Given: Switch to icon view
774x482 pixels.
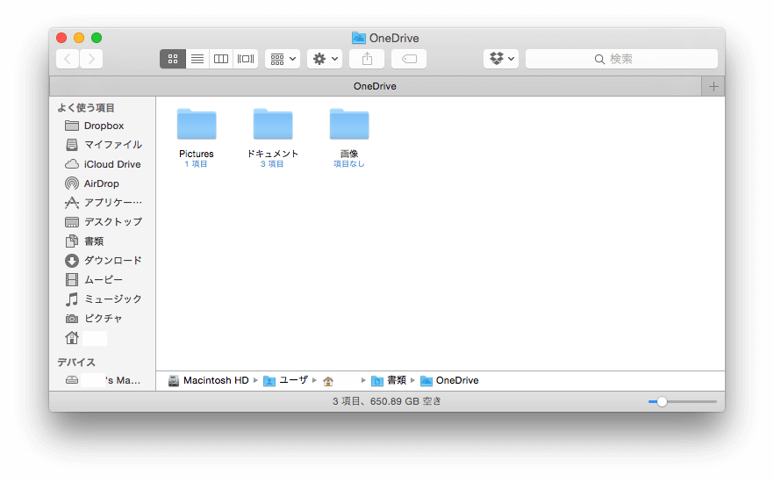Looking at the screenshot, I should 173,60.
